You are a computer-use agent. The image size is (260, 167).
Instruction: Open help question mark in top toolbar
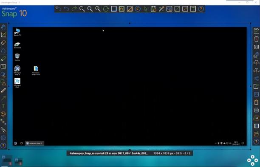(x=201, y=9)
